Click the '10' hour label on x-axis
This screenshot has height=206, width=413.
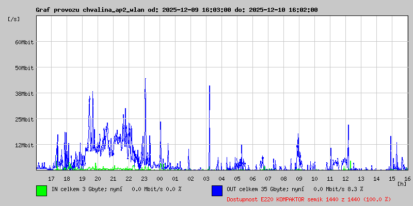(315, 179)
